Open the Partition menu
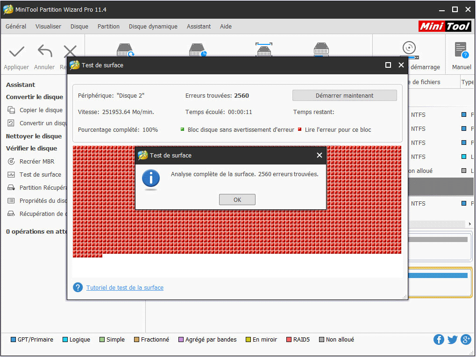The width and height of the screenshot is (476, 357). 108,27
